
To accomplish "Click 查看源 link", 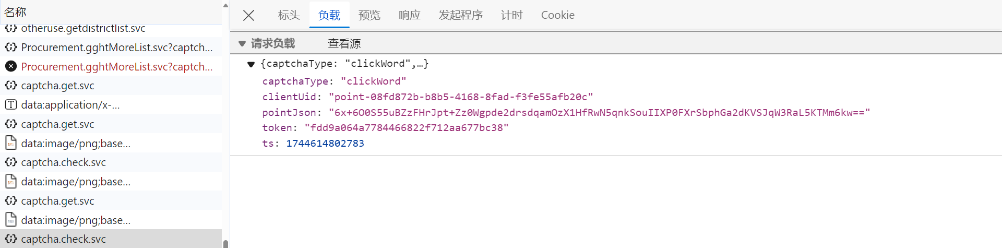I will point(344,43).
